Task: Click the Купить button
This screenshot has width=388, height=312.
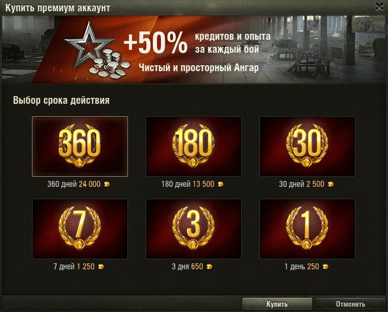Action: [277, 304]
